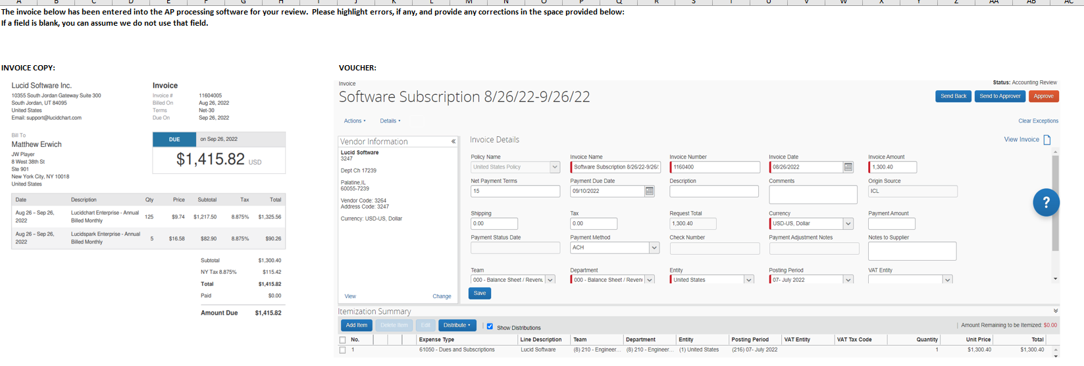Click '(216) 07- July 2022' cell
Image resolution: width=1084 pixels, height=366 pixels.
(754, 350)
